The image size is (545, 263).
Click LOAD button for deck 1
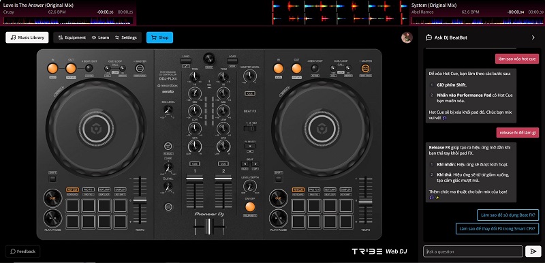(186, 61)
